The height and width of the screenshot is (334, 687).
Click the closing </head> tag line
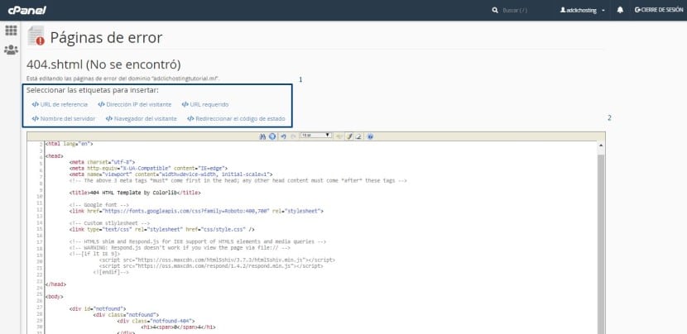[55, 284]
